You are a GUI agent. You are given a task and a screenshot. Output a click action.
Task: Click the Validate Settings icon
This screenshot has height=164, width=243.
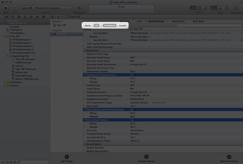click(x=147, y=157)
